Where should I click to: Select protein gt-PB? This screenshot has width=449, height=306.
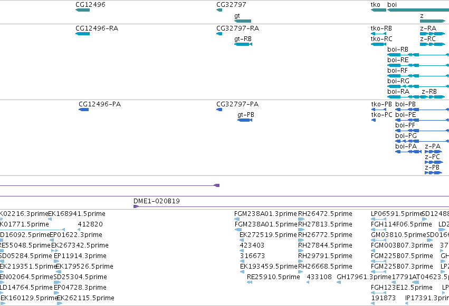pyautogui.click(x=245, y=120)
